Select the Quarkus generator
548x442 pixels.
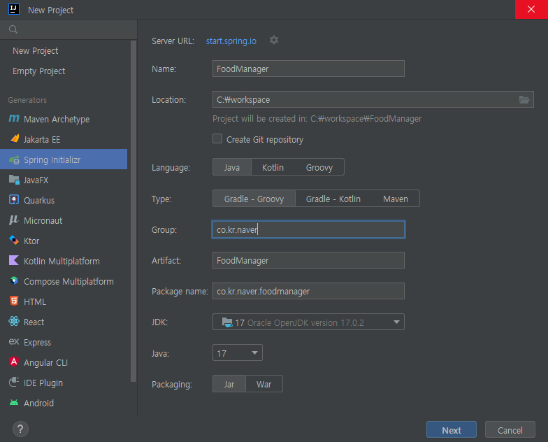[x=64, y=200]
